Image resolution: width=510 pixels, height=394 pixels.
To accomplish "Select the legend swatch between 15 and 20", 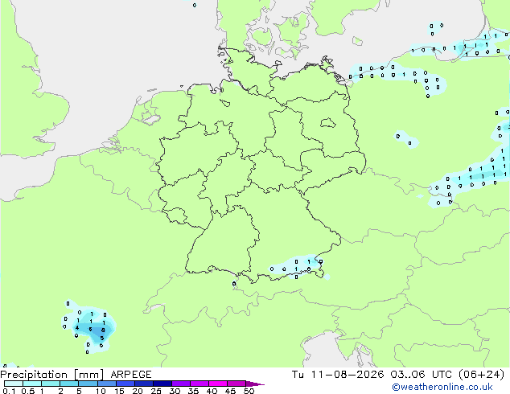I will coord(125,384).
